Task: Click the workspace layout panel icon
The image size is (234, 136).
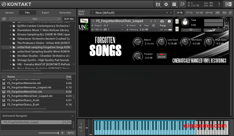Action: tap(174, 4)
